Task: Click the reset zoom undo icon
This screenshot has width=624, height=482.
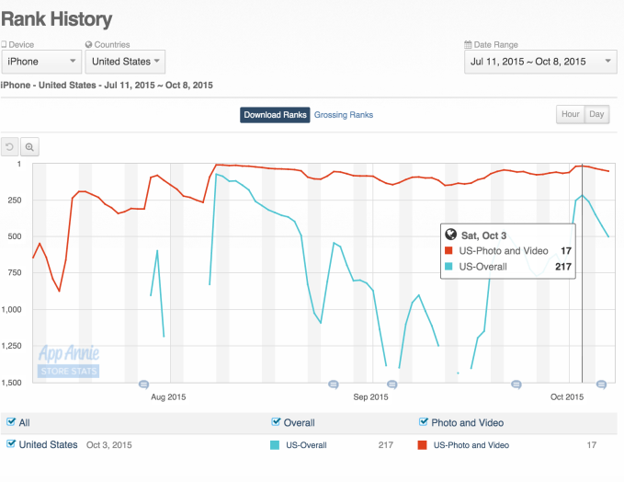Action: pos(11,146)
